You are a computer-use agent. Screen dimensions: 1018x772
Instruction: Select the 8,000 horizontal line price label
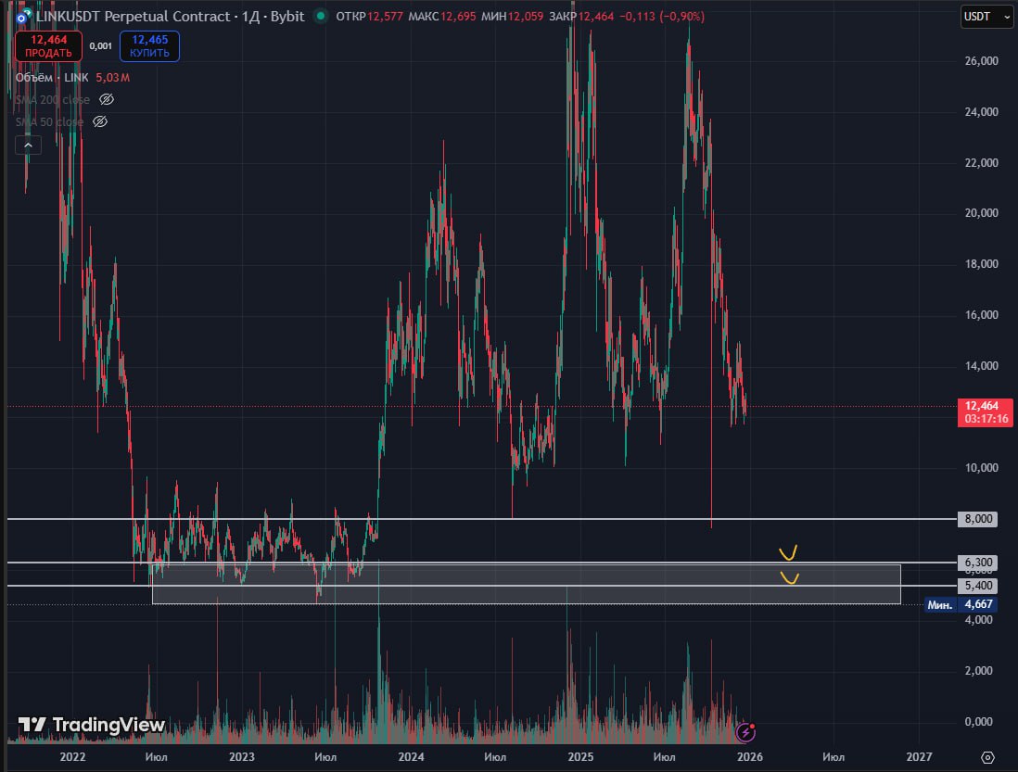click(x=979, y=519)
